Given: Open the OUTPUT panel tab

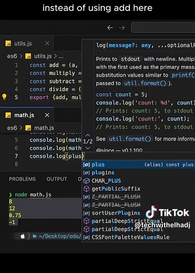Looking at the screenshot, I should coord(56,179).
